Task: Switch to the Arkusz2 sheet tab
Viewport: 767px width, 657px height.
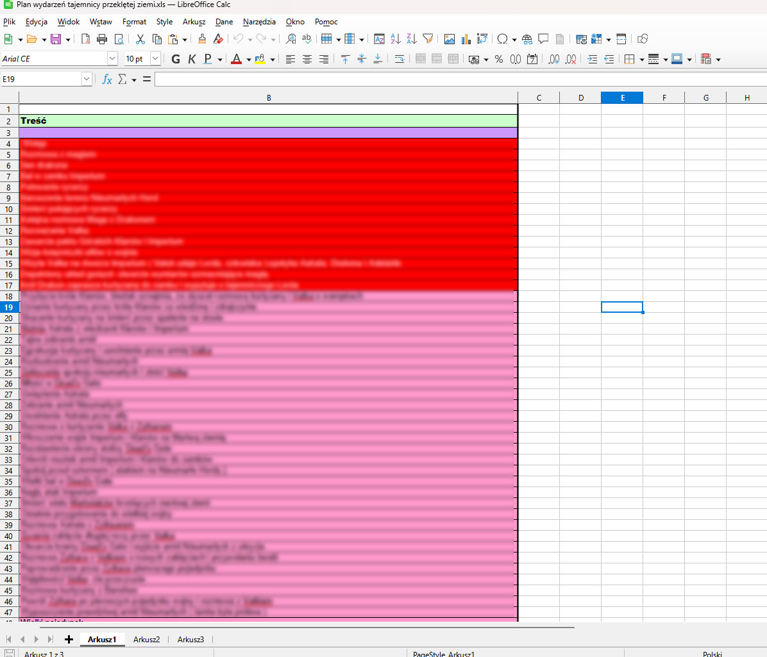Action: click(x=146, y=639)
